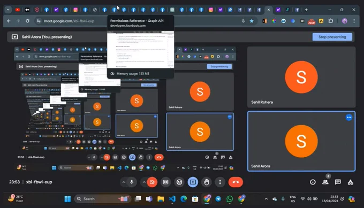Open the Meet activities panel
Screen dimensions: 364x208
click(350, 182)
